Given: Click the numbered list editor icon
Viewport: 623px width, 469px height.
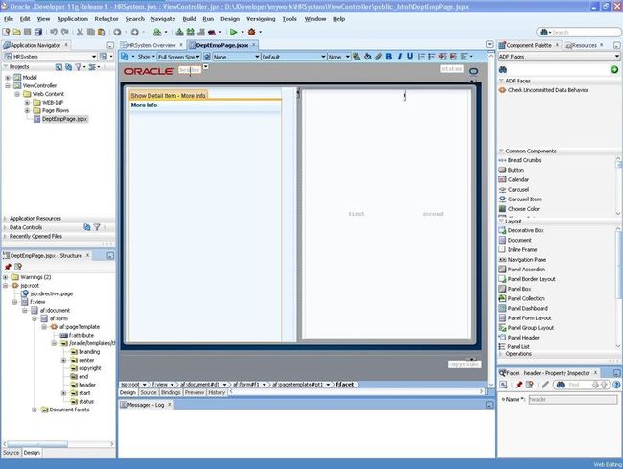Looking at the screenshot, I should click(x=421, y=57).
